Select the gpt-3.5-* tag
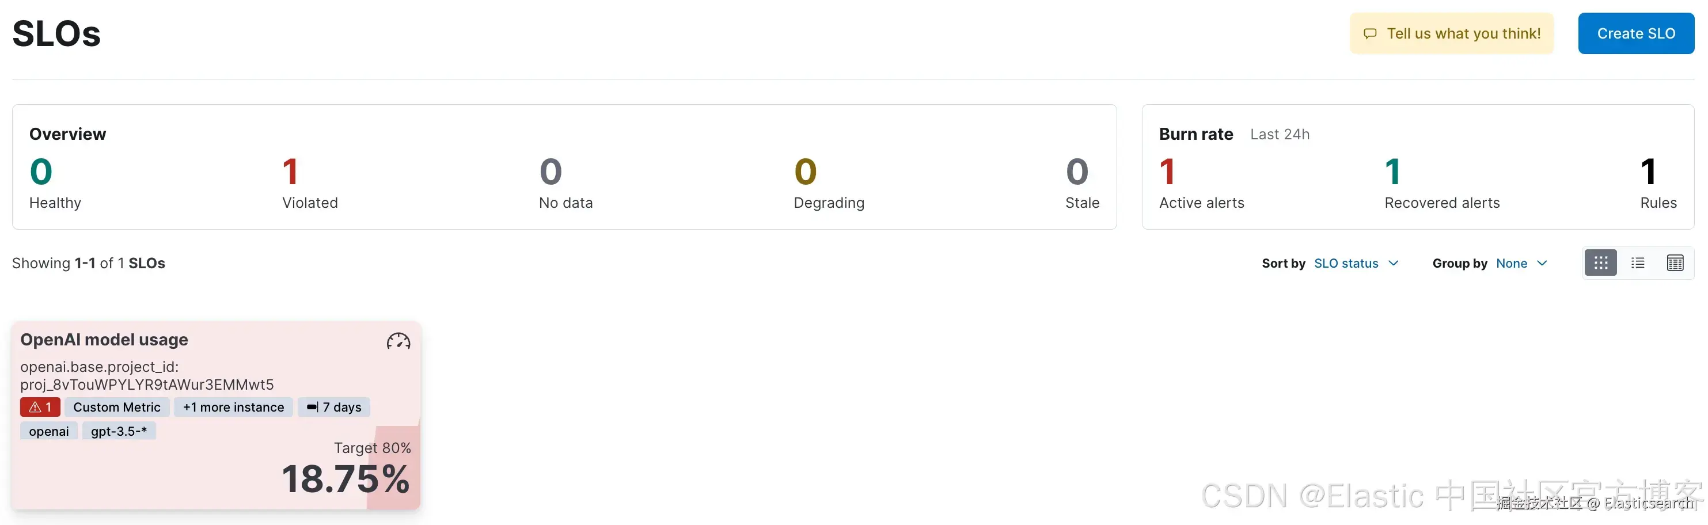Viewport: 1708px width, 525px height. pos(119,431)
